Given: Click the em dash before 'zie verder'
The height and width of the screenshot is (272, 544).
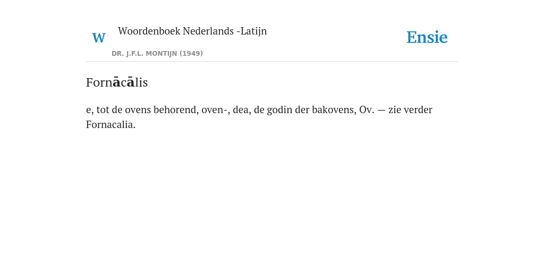Looking at the screenshot, I should coord(381,110).
